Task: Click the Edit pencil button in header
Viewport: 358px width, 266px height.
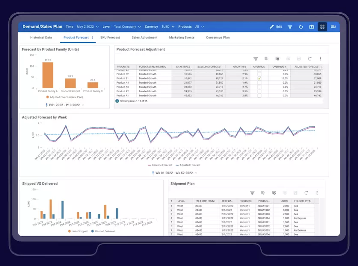Action: coord(276,27)
